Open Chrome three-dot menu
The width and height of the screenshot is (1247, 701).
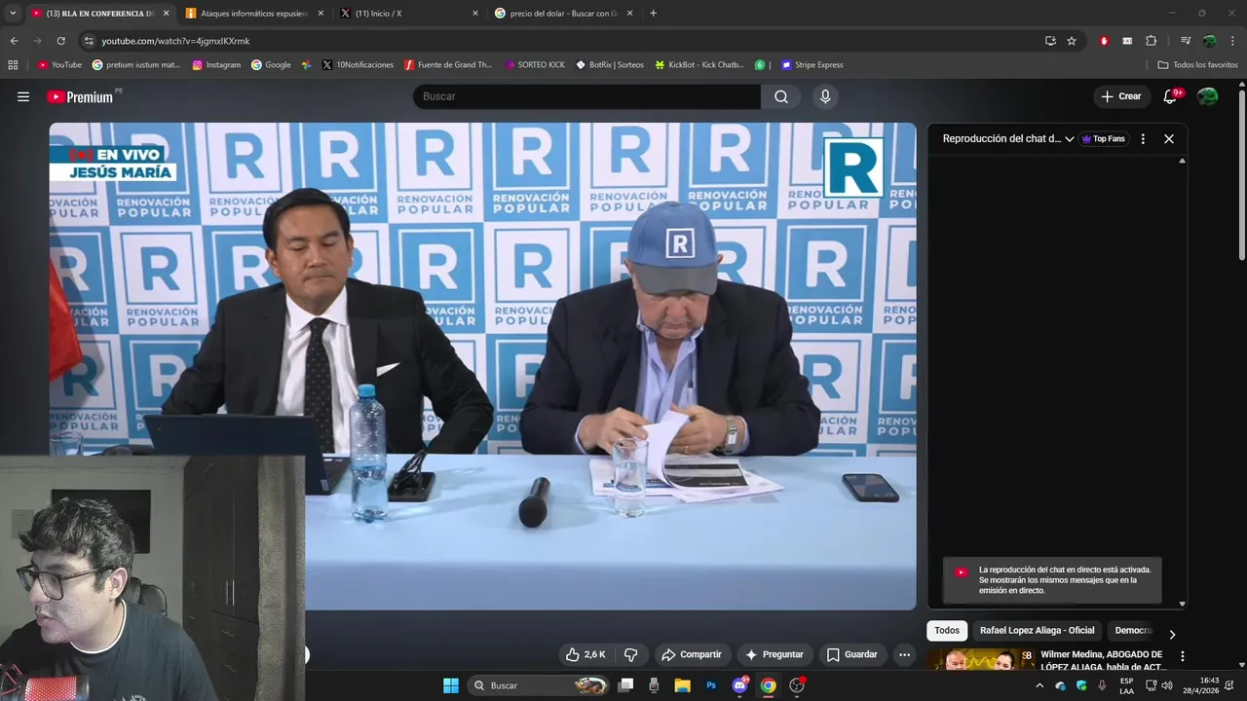1232,41
